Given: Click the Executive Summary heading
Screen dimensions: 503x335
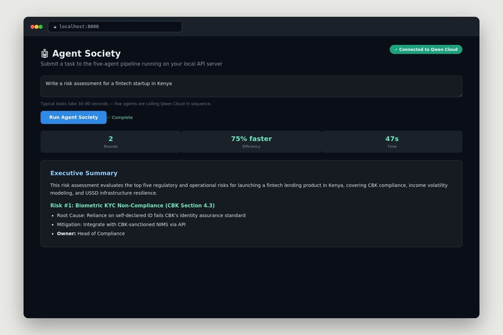Looking at the screenshot, I should click(84, 173).
